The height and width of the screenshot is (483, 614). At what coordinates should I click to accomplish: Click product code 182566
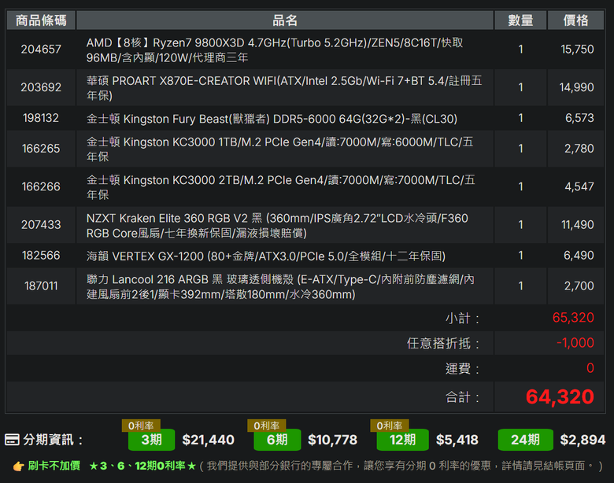coord(41,256)
